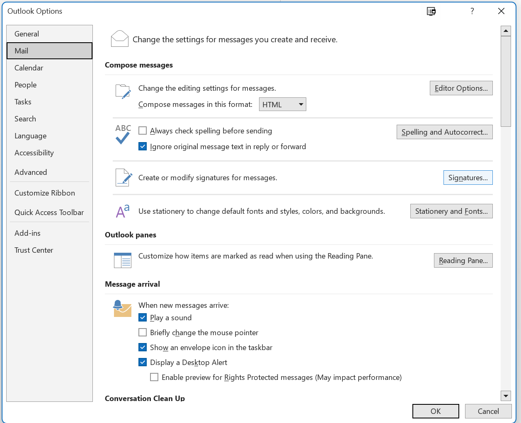Close the Outlook Options window
This screenshot has width=521, height=423.
[x=501, y=11]
